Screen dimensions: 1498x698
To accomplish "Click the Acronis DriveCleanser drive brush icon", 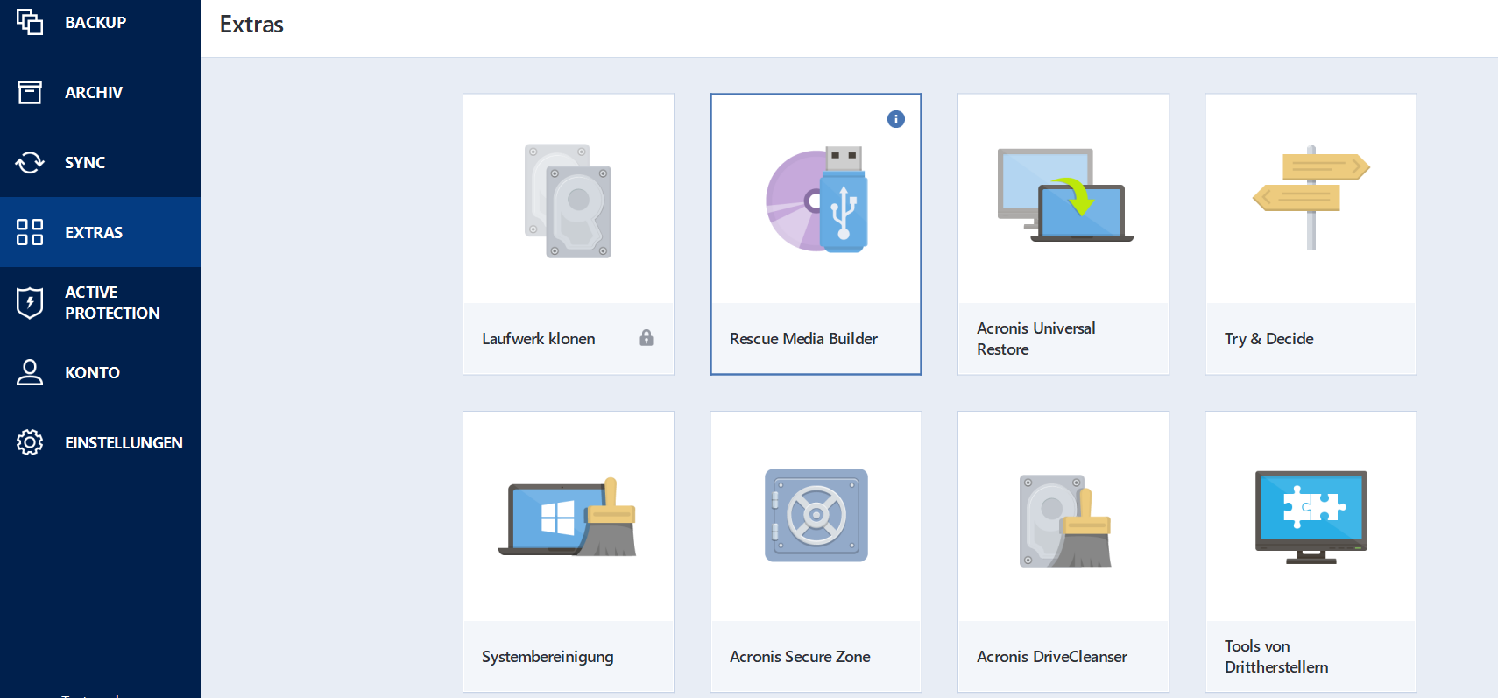I will tap(1065, 521).
